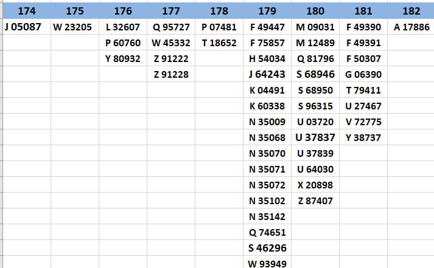
Task: Select the Z 87407 entry
Action: pos(315,201)
